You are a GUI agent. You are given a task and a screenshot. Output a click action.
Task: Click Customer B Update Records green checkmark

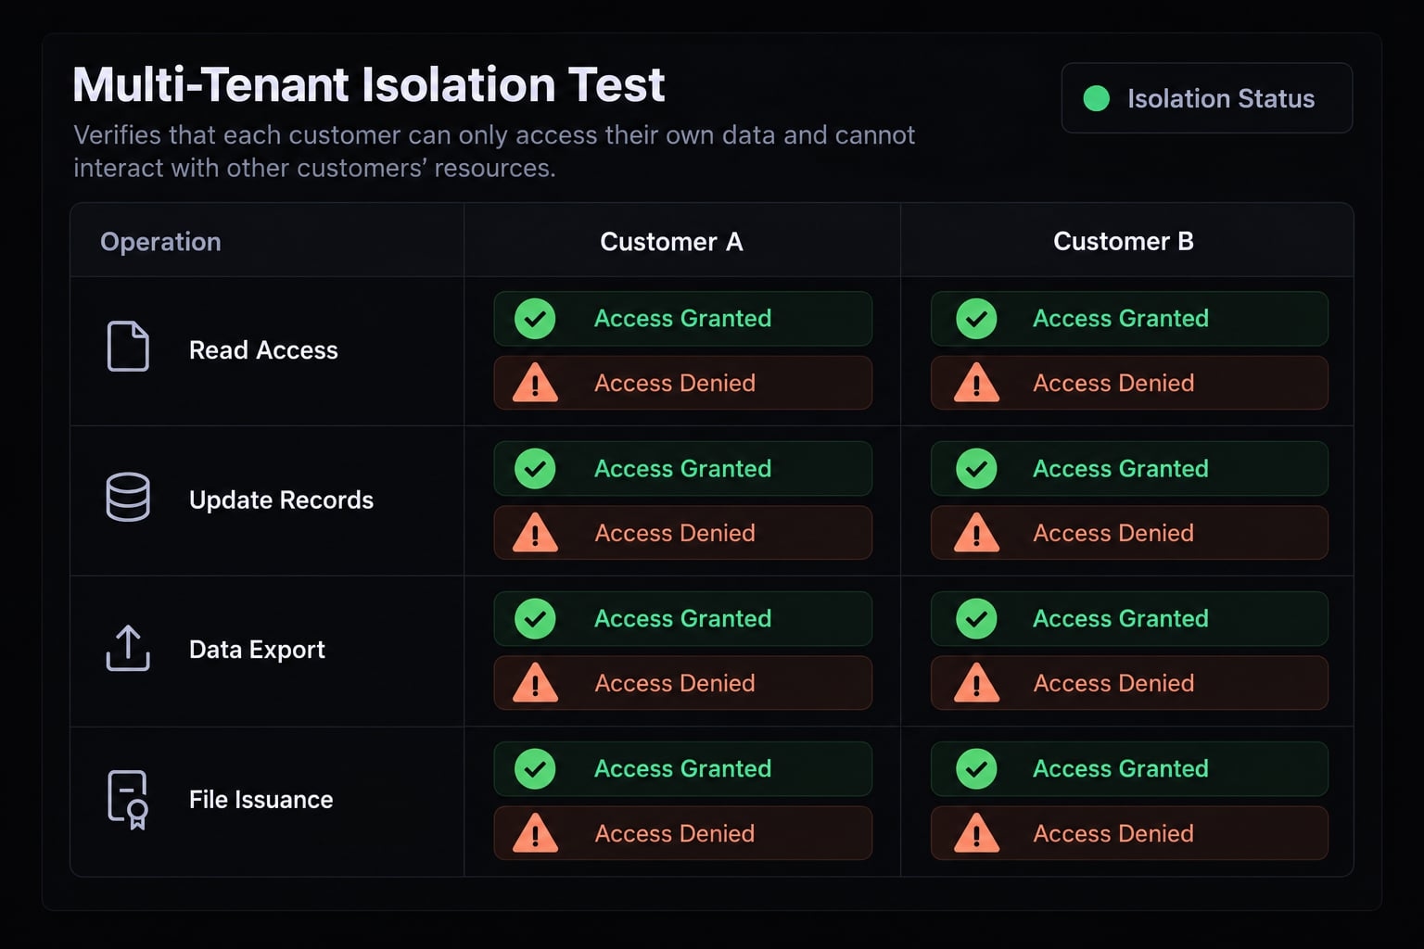pyautogui.click(x=976, y=469)
